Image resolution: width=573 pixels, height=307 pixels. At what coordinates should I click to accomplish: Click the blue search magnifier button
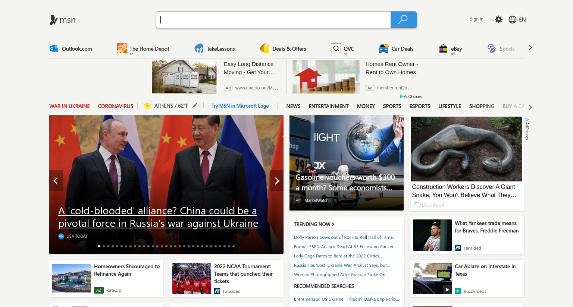coord(403,20)
